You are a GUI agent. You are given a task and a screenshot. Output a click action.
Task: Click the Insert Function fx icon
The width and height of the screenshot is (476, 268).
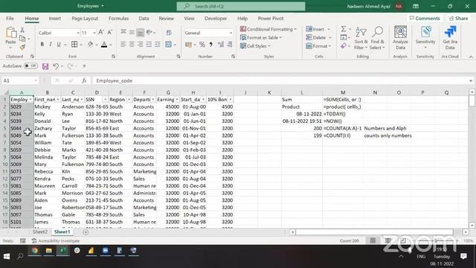(x=84, y=80)
